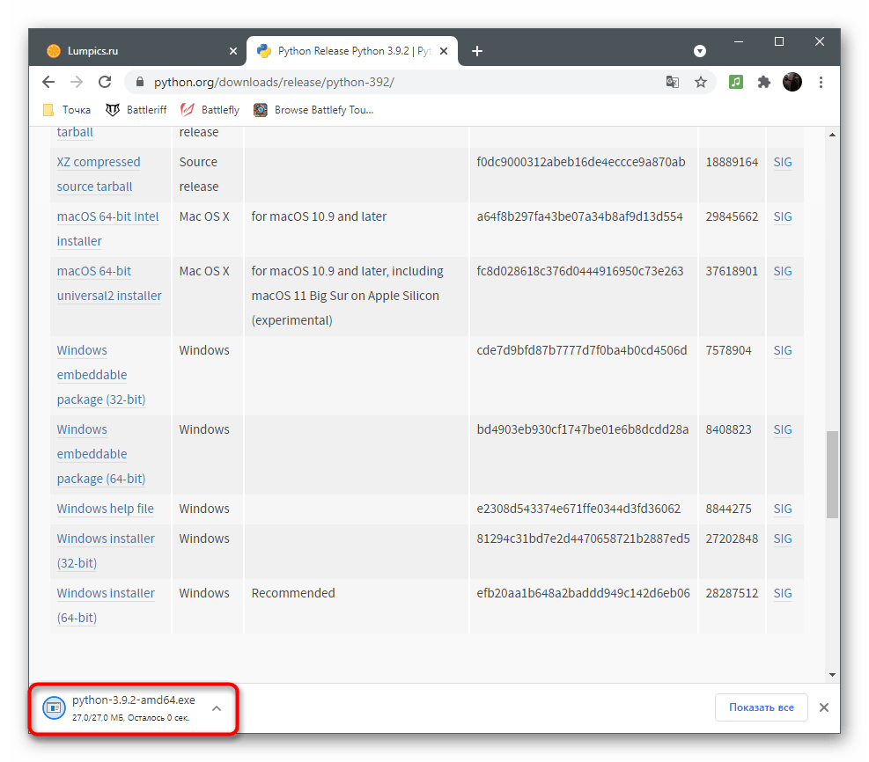Viewport: 869px width, 762px height.
Task: Open the Windows help file link
Action: 105,509
